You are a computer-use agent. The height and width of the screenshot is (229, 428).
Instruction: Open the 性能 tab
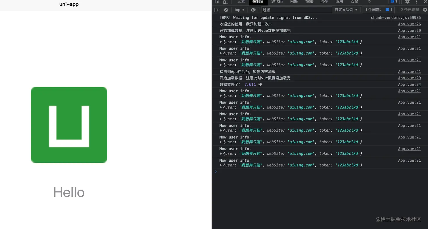pos(309,2)
